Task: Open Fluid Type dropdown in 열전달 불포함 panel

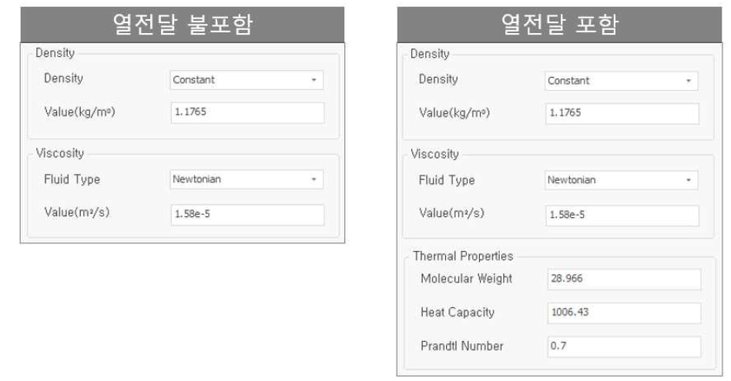Action: coord(246,179)
